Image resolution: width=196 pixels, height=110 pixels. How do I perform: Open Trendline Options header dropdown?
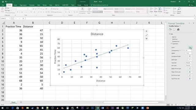pyautogui.click(x=175, y=26)
